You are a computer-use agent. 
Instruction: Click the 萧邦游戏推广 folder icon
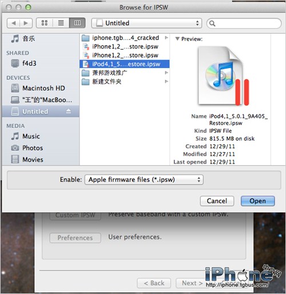click(86, 73)
